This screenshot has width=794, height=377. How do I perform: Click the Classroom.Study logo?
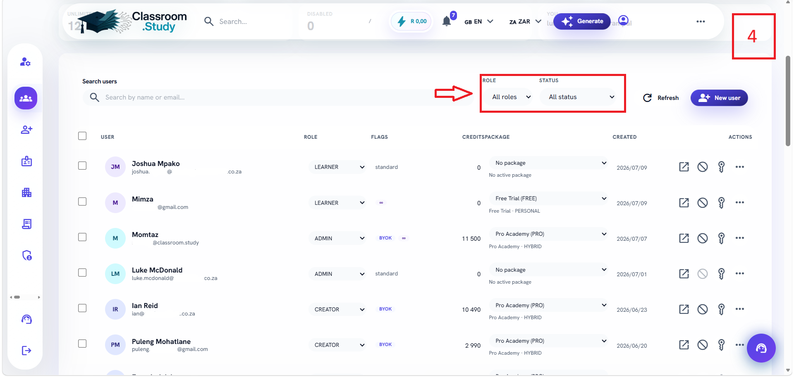click(132, 21)
